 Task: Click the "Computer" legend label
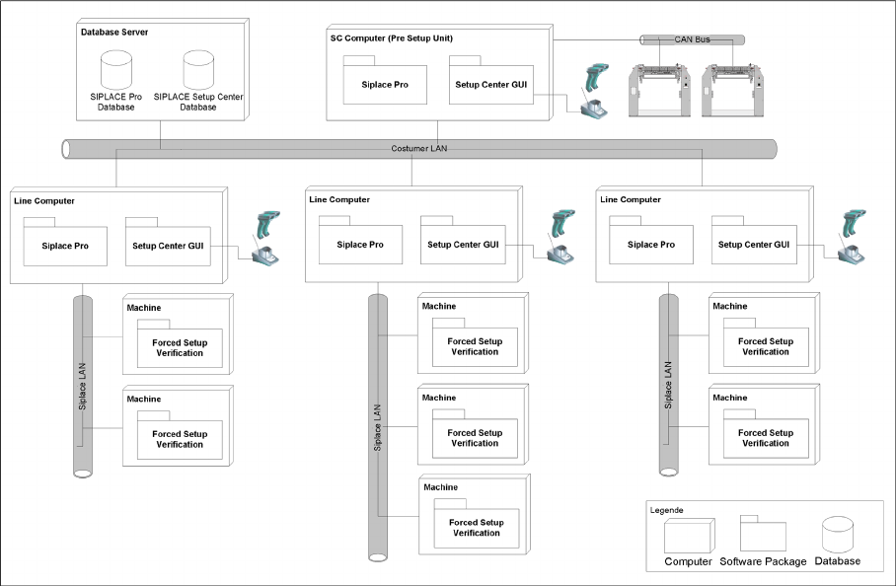(x=688, y=561)
